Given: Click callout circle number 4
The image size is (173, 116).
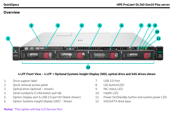Looking at the screenshot, I should tap(82, 25).
